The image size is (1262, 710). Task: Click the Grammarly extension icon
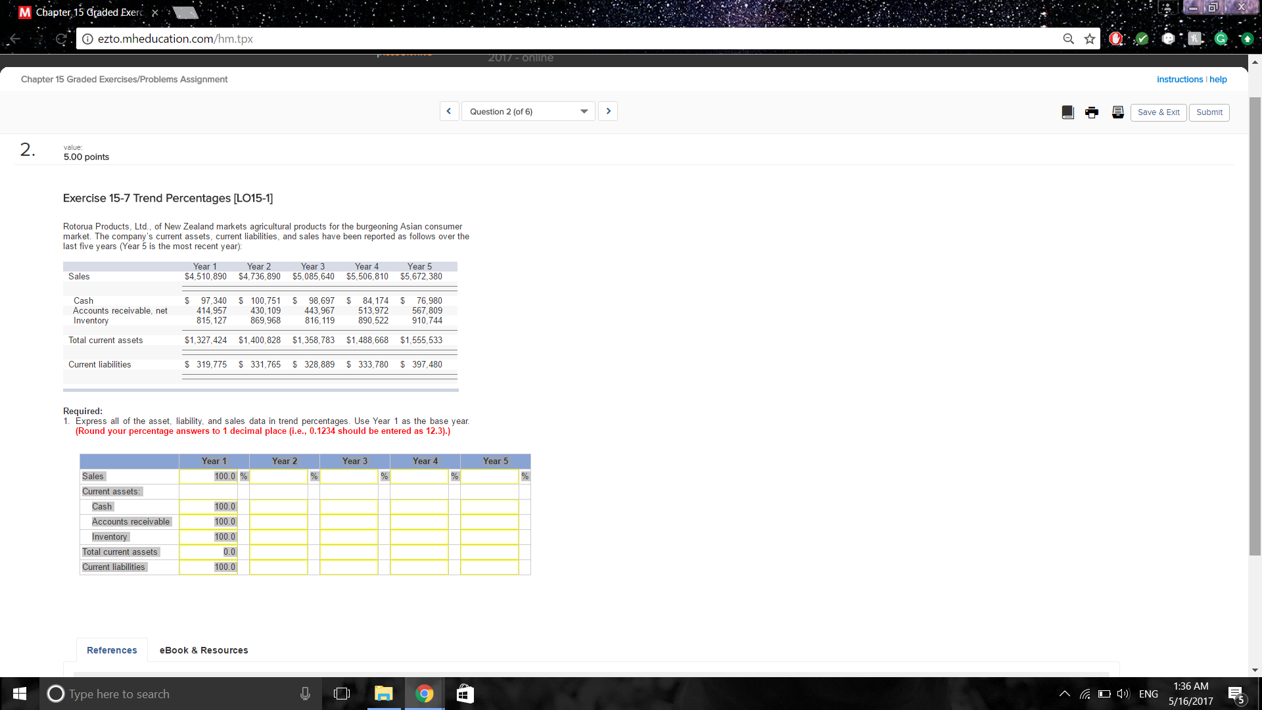click(1221, 39)
